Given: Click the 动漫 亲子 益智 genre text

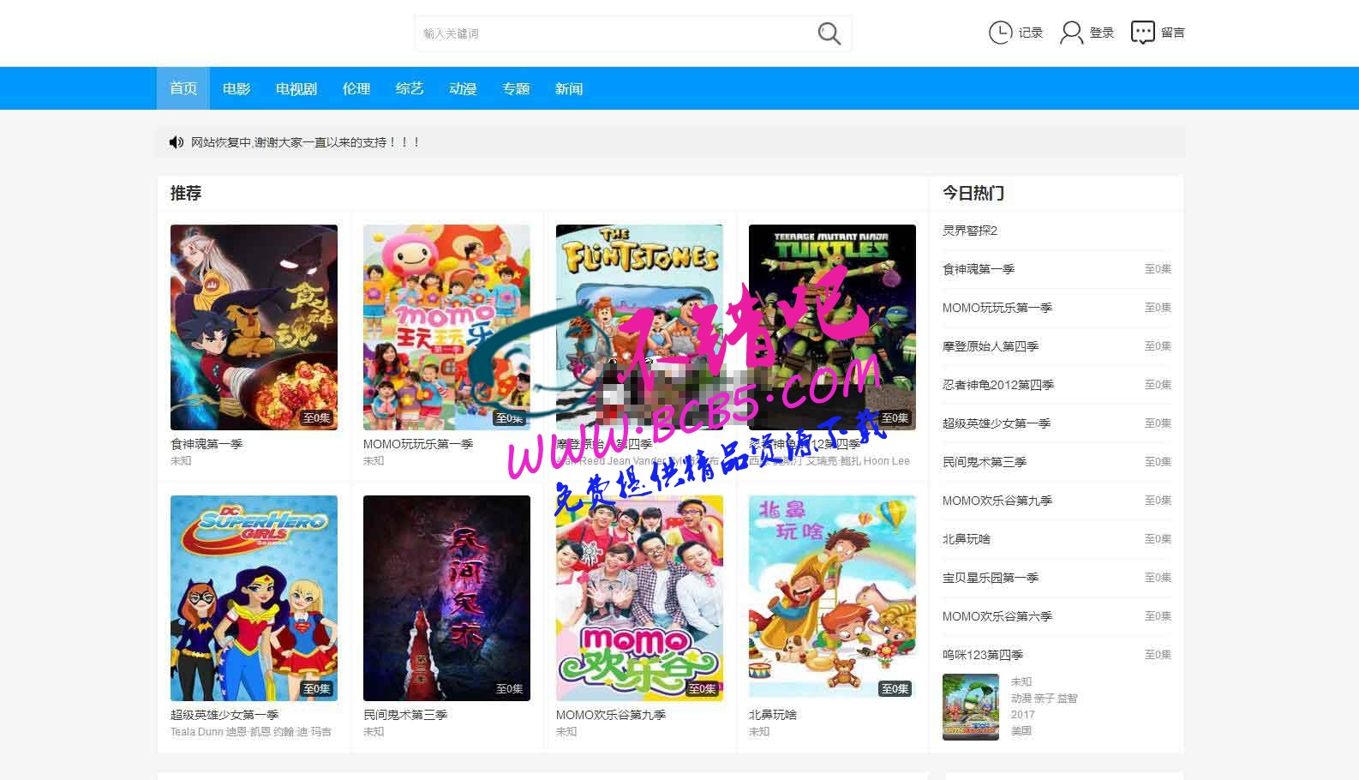Looking at the screenshot, I should tap(1044, 699).
